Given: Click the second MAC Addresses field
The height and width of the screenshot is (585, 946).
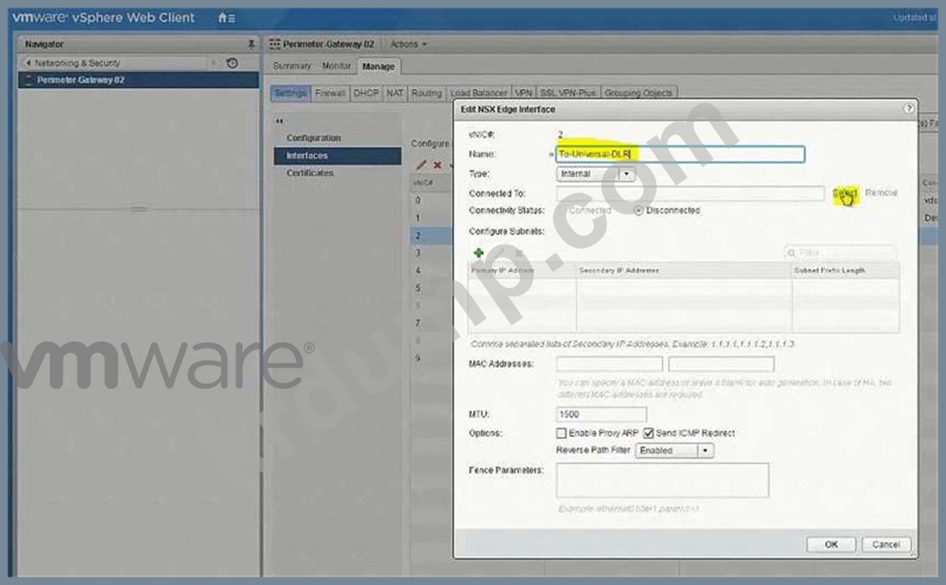Looking at the screenshot, I should pyautogui.click(x=721, y=364).
